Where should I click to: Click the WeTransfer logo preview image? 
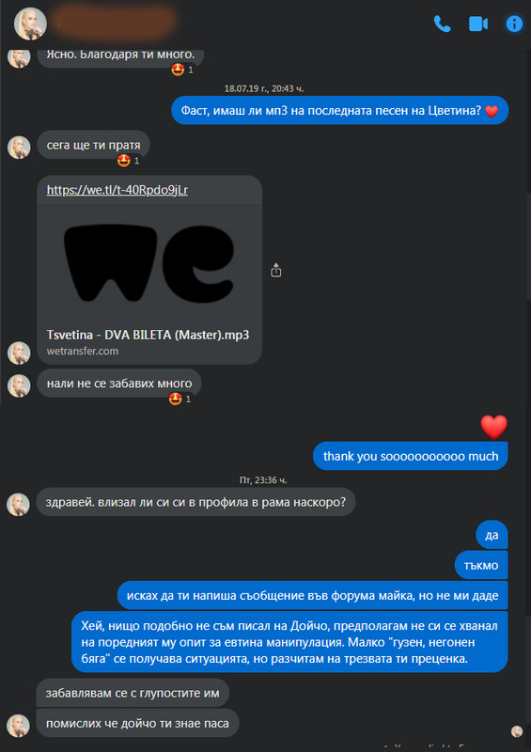(149, 263)
